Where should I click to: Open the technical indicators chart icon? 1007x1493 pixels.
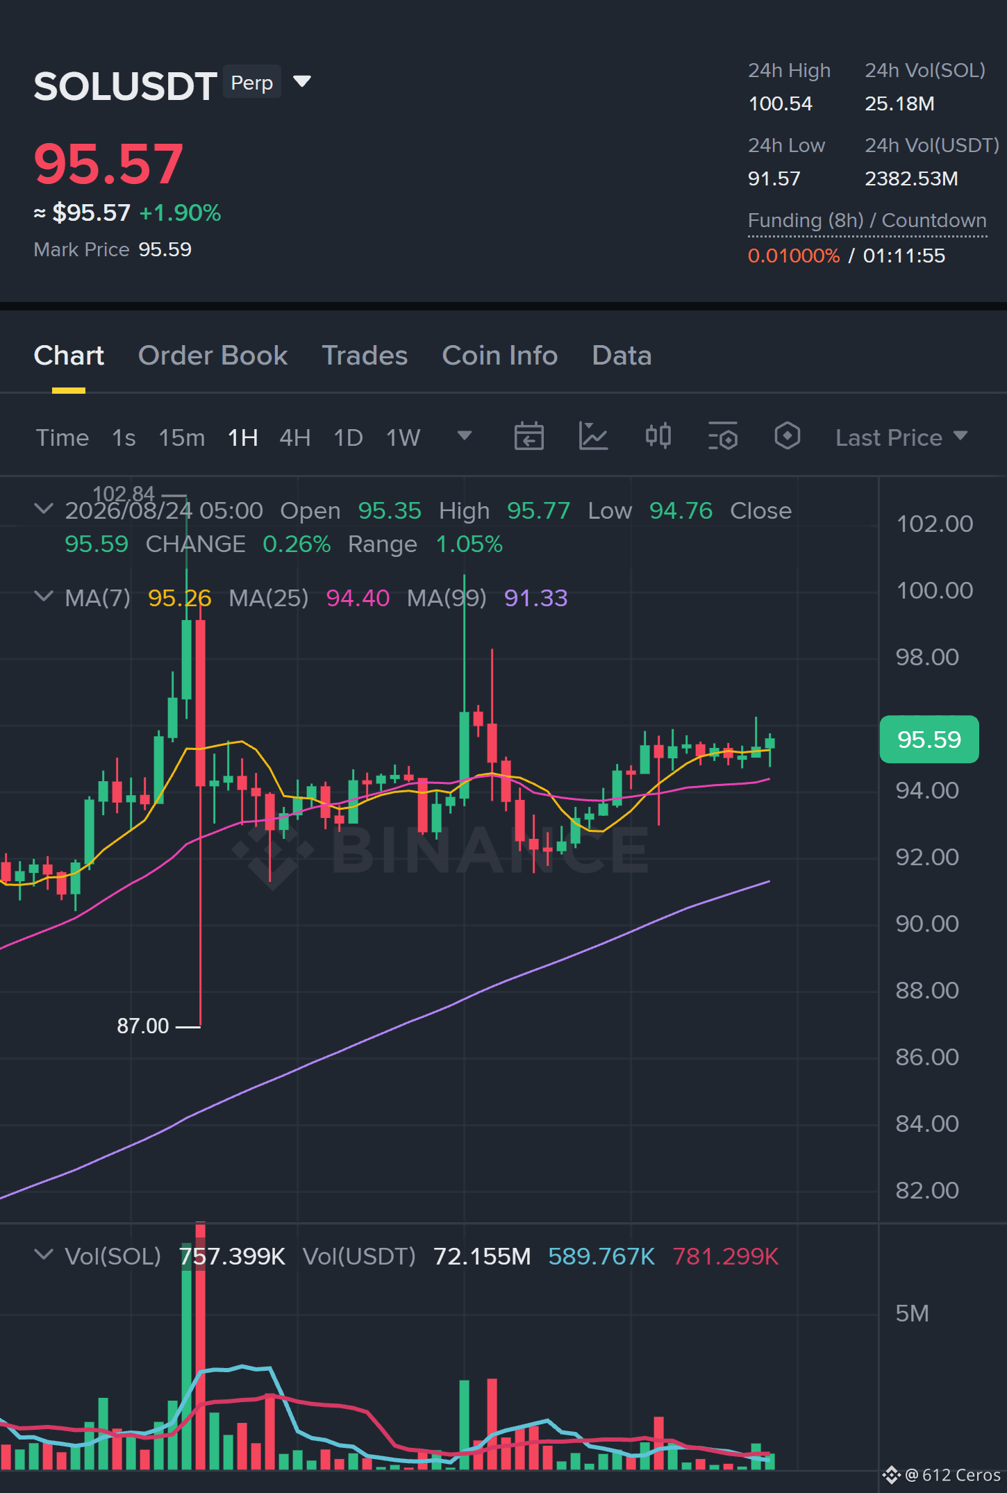[x=593, y=436]
